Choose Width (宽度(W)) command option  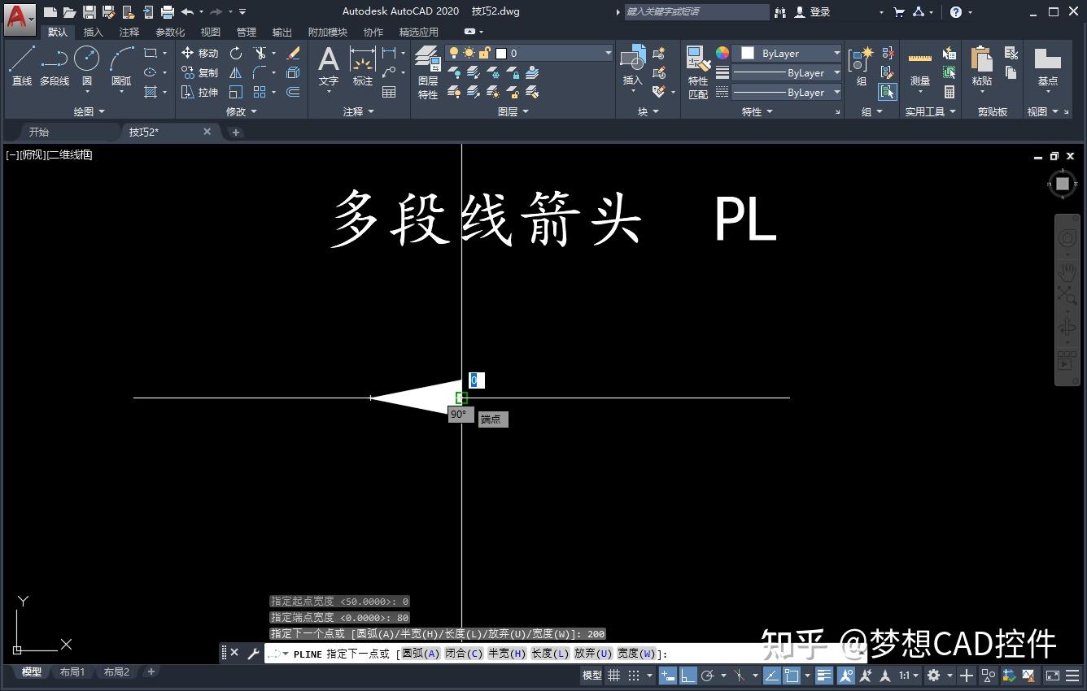click(635, 654)
